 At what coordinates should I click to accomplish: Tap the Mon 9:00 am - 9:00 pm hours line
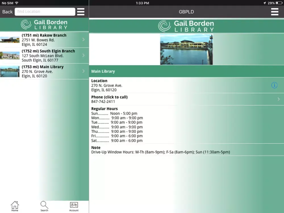click(117, 118)
